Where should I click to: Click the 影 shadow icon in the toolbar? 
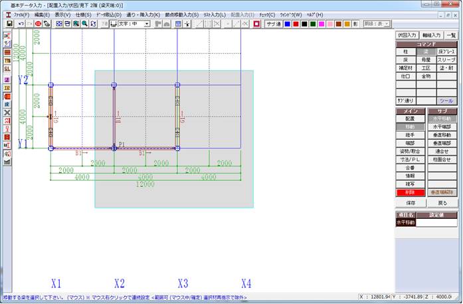pos(355,24)
